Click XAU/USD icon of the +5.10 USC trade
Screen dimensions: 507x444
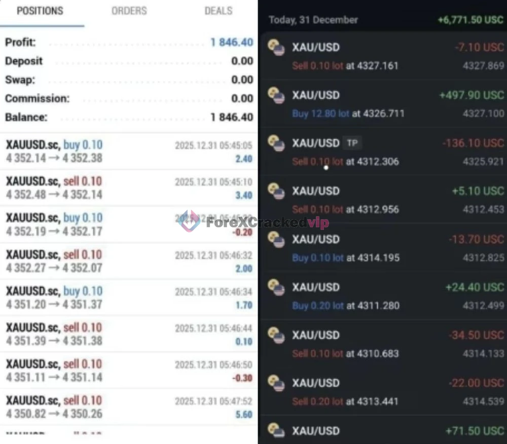click(276, 191)
